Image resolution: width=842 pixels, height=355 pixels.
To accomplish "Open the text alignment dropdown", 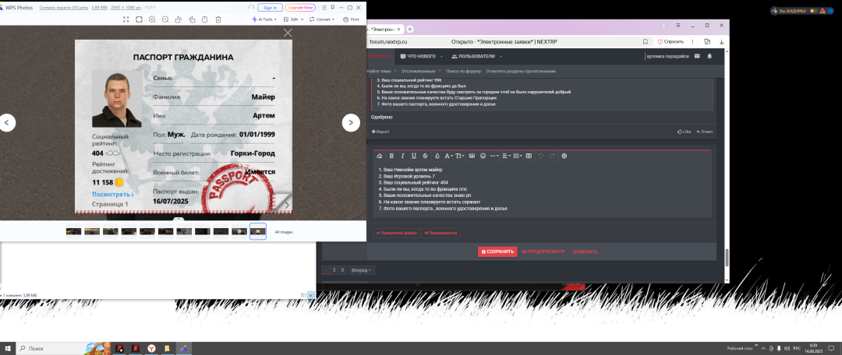I will click(506, 156).
